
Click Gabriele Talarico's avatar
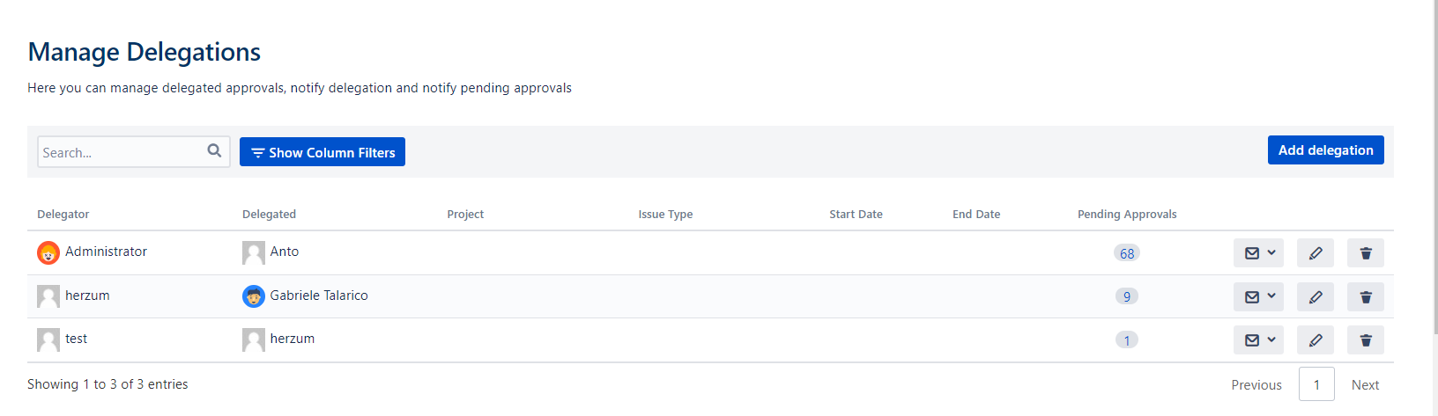254,296
